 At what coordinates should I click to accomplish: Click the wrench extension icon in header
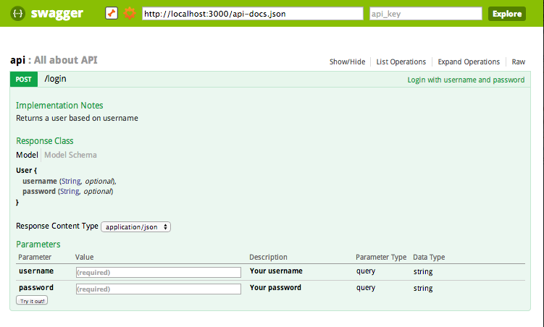(x=112, y=14)
